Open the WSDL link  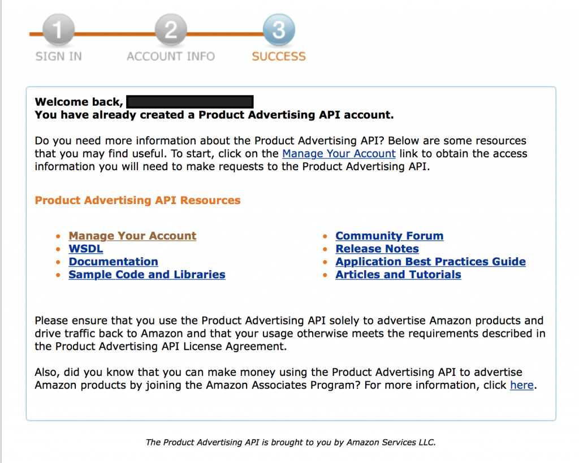tap(86, 249)
